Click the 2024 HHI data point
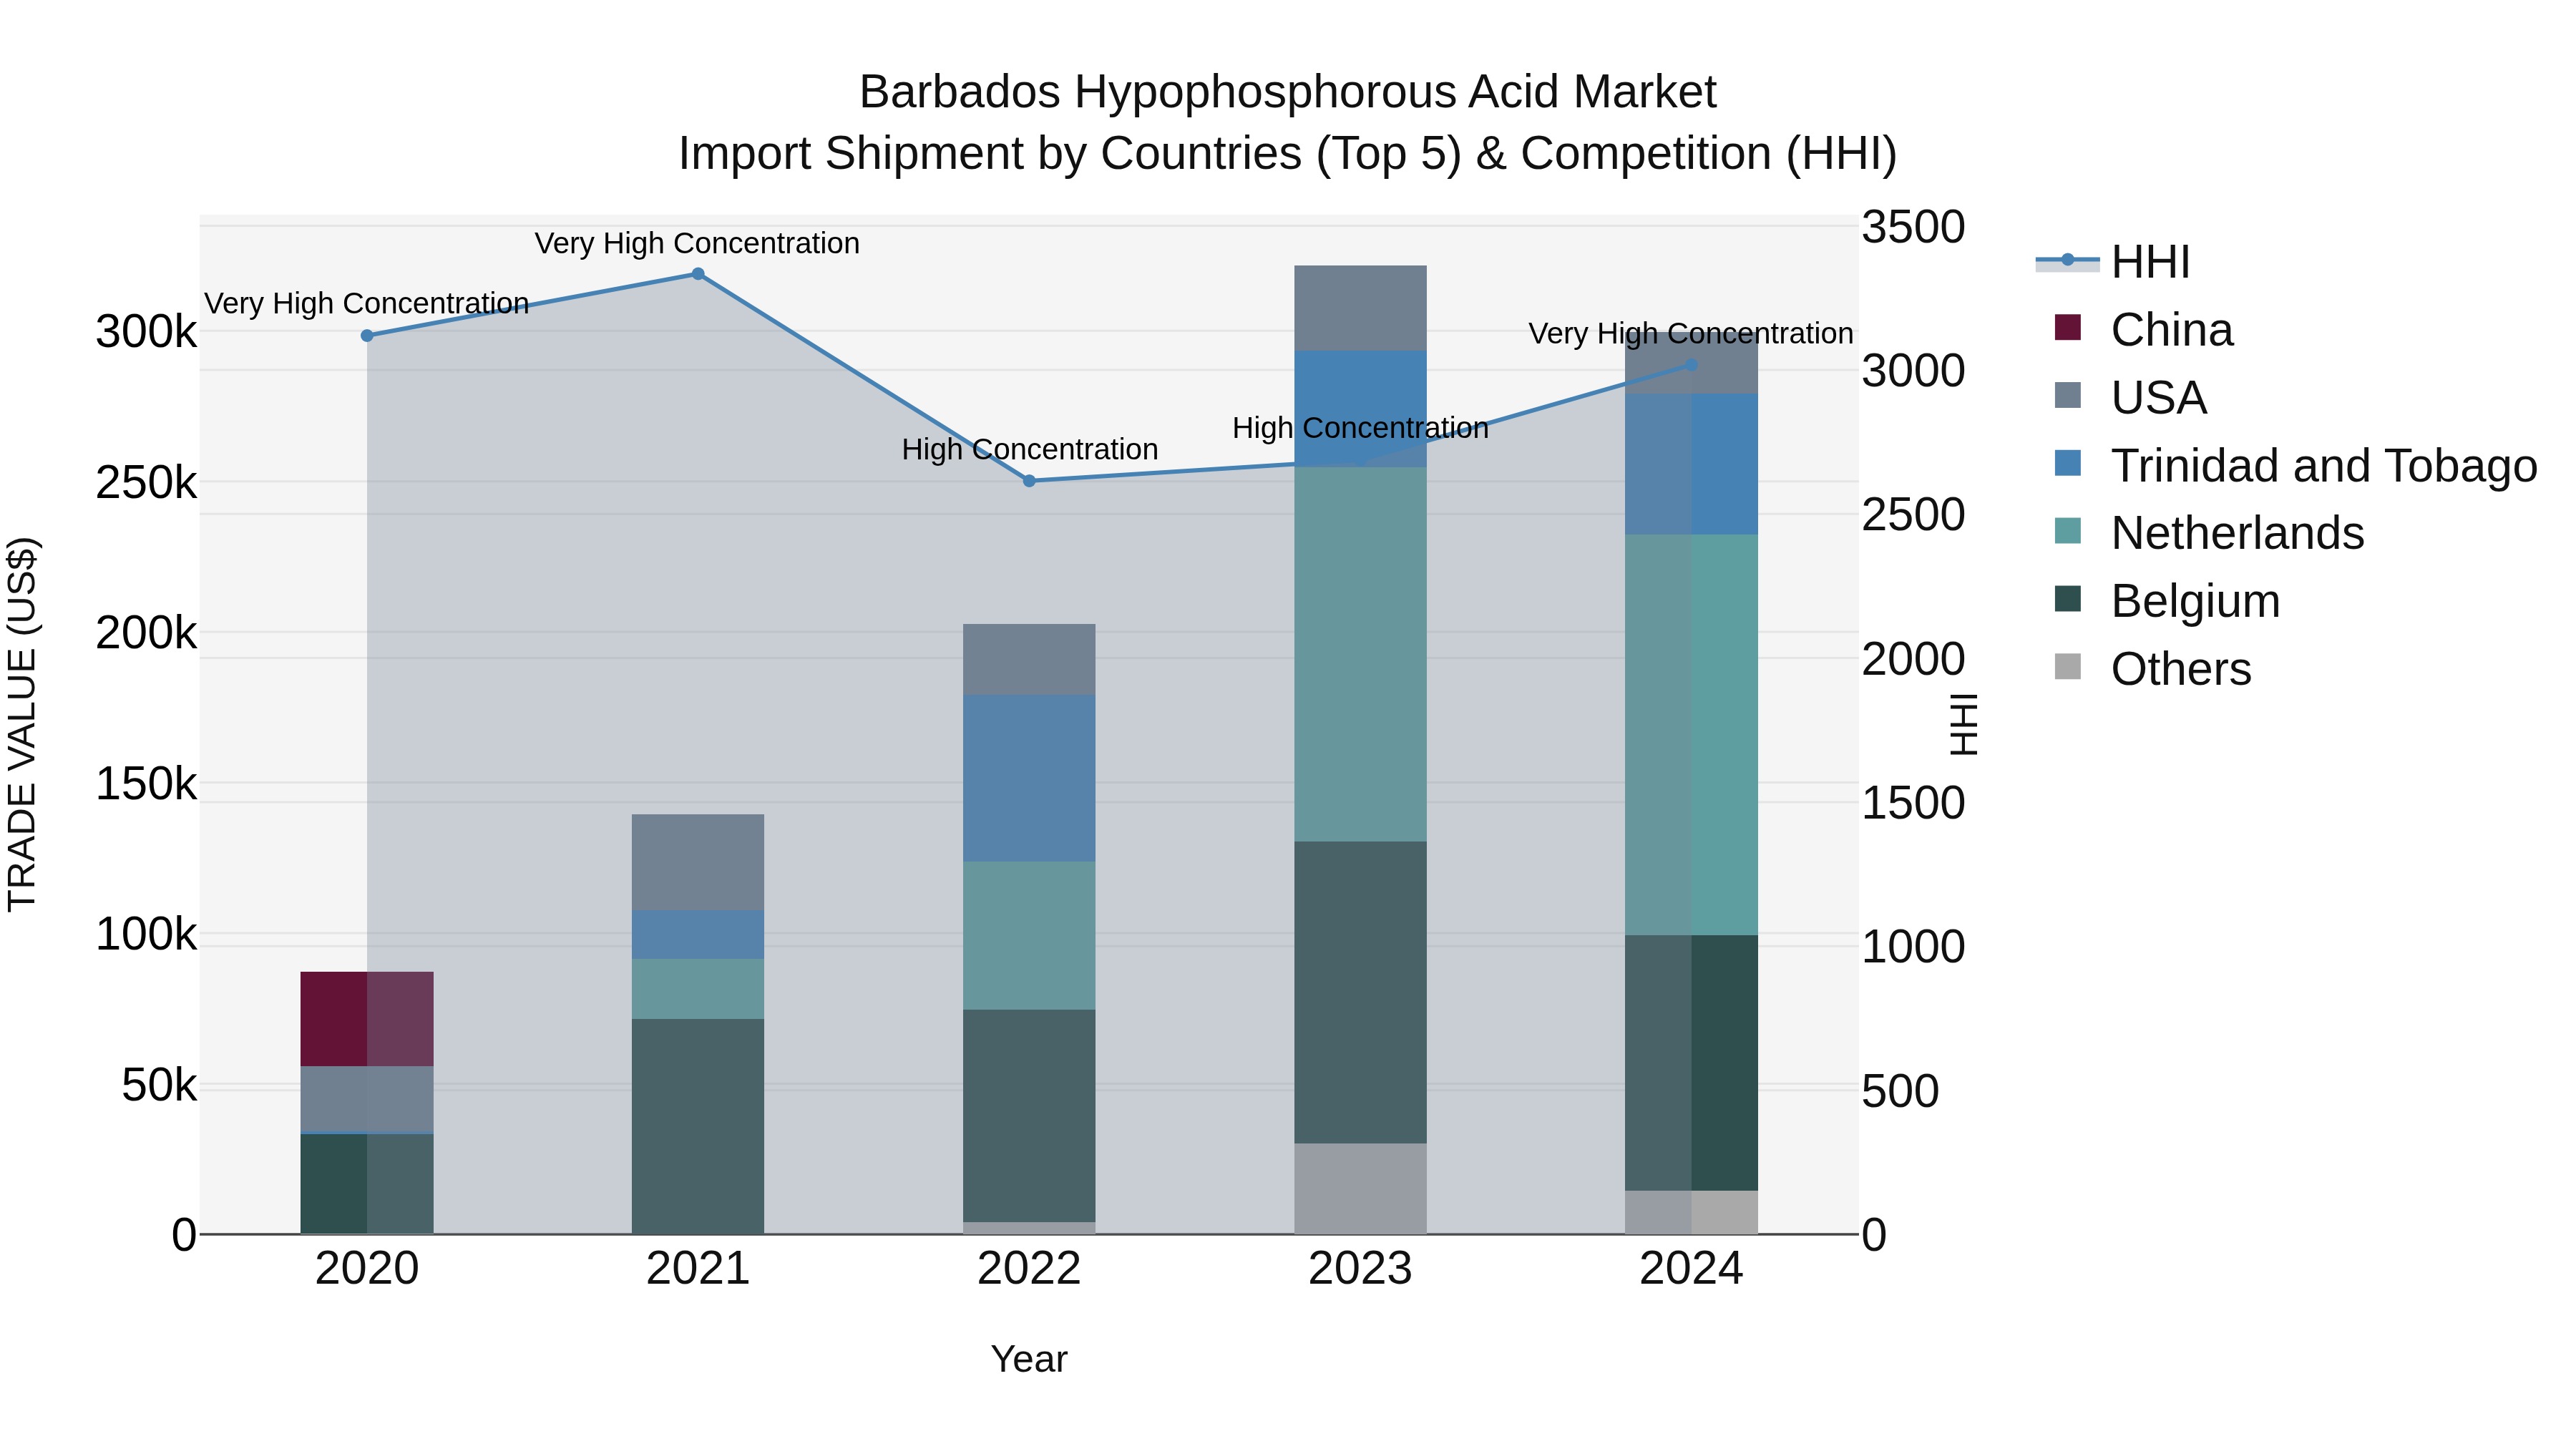The image size is (2576, 1449). (1691, 365)
